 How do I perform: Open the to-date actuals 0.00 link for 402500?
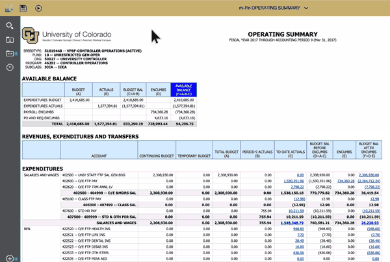coord(300,175)
